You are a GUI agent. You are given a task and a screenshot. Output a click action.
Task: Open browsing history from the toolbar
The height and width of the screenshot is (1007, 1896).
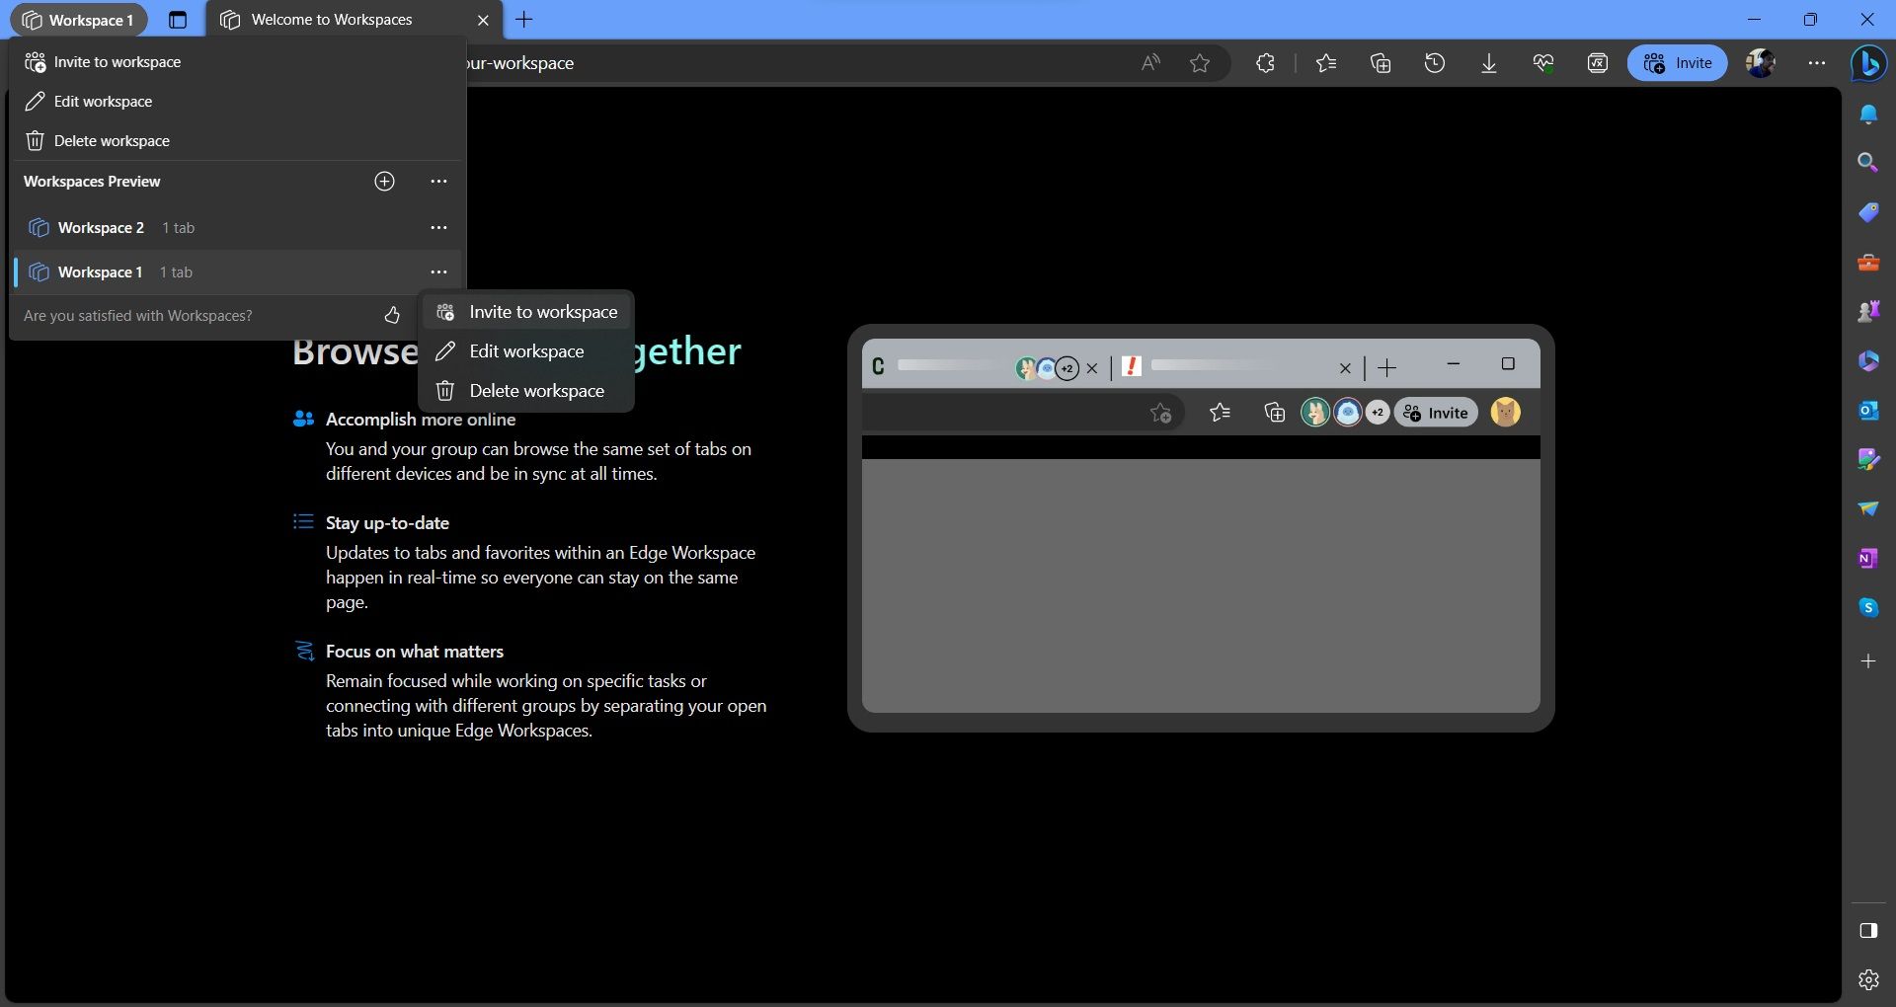(x=1434, y=62)
